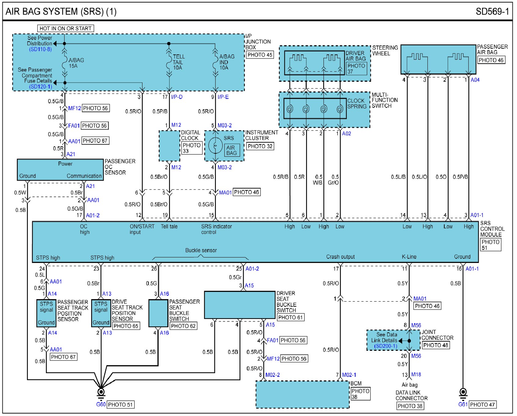Open PHOTO 61 for driver seat buckle switch
Viewport: 517px width, 416px height.
coord(290,317)
